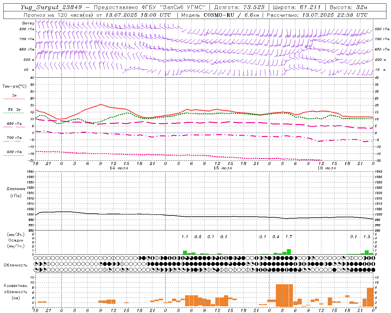Click the station title Yug_Surgut_23849
The height and width of the screenshot is (313, 391).
click(x=51, y=7)
